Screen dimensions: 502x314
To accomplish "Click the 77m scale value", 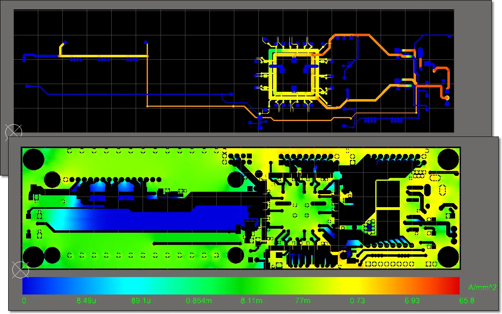I will pyautogui.click(x=302, y=301).
